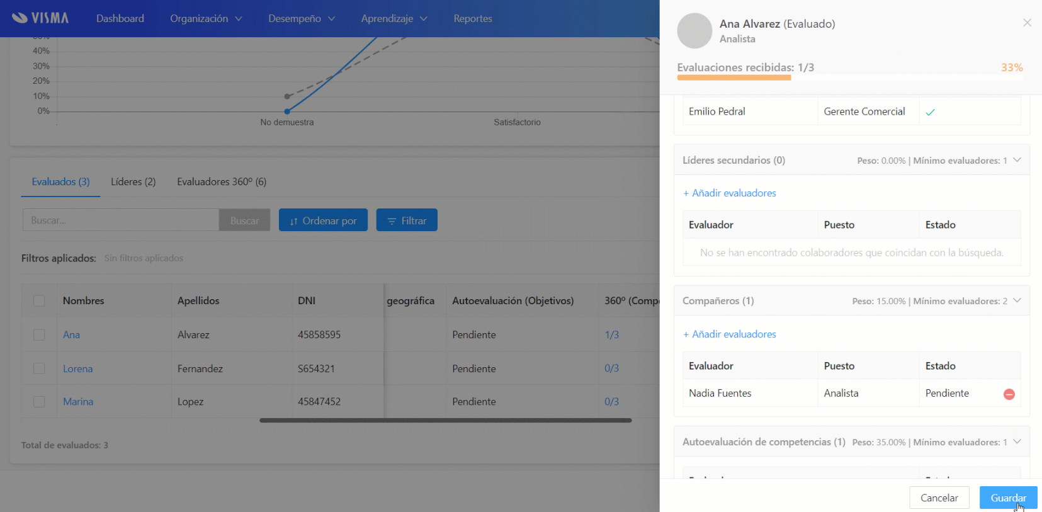Close the Ana Alvarez side panel
The width and height of the screenshot is (1042, 512).
[x=1027, y=23]
